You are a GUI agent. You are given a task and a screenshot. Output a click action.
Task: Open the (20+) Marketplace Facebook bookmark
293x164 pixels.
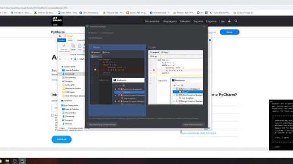tap(89, 13)
